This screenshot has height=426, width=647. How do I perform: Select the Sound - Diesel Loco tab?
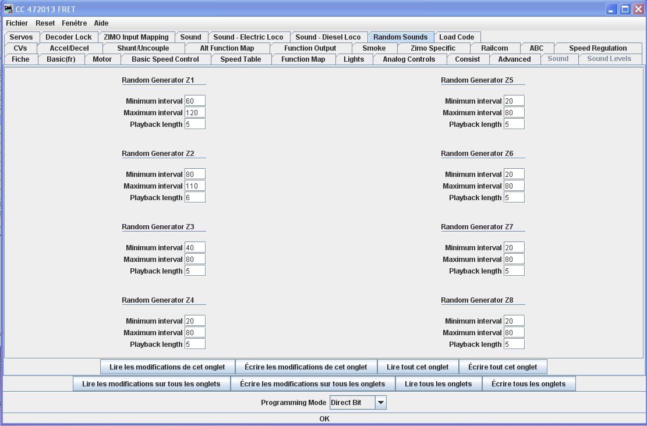pyautogui.click(x=328, y=37)
